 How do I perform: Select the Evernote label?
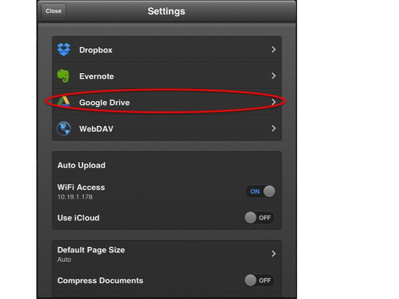point(96,76)
